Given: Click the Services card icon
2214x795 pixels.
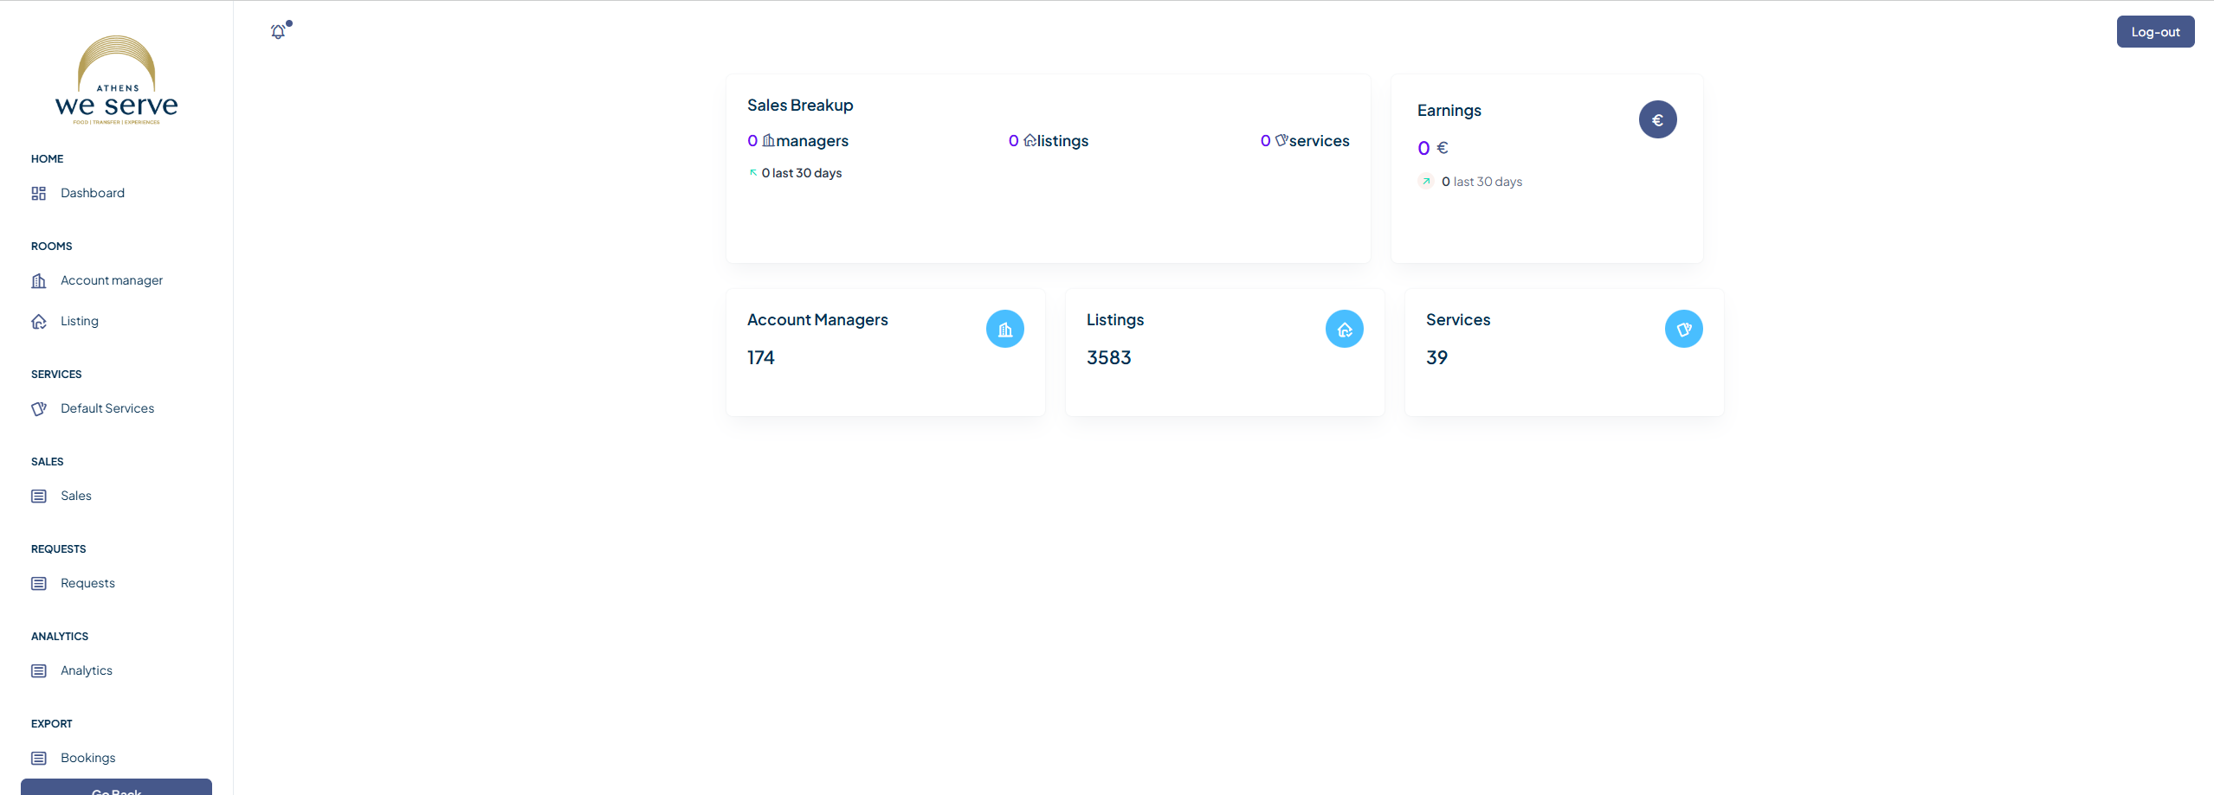Looking at the screenshot, I should pyautogui.click(x=1683, y=329).
